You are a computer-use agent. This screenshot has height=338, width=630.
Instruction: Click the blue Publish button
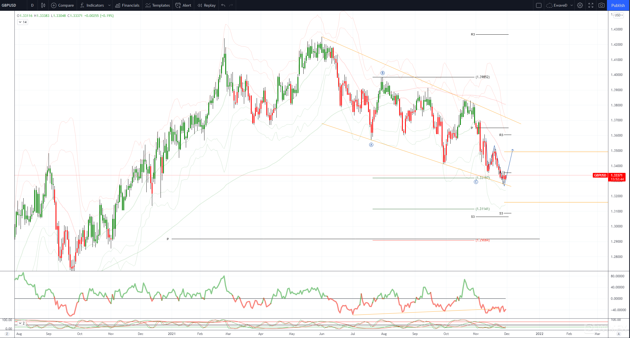[618, 5]
